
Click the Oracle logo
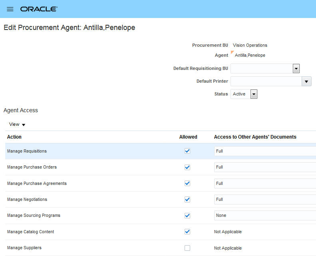click(x=39, y=9)
